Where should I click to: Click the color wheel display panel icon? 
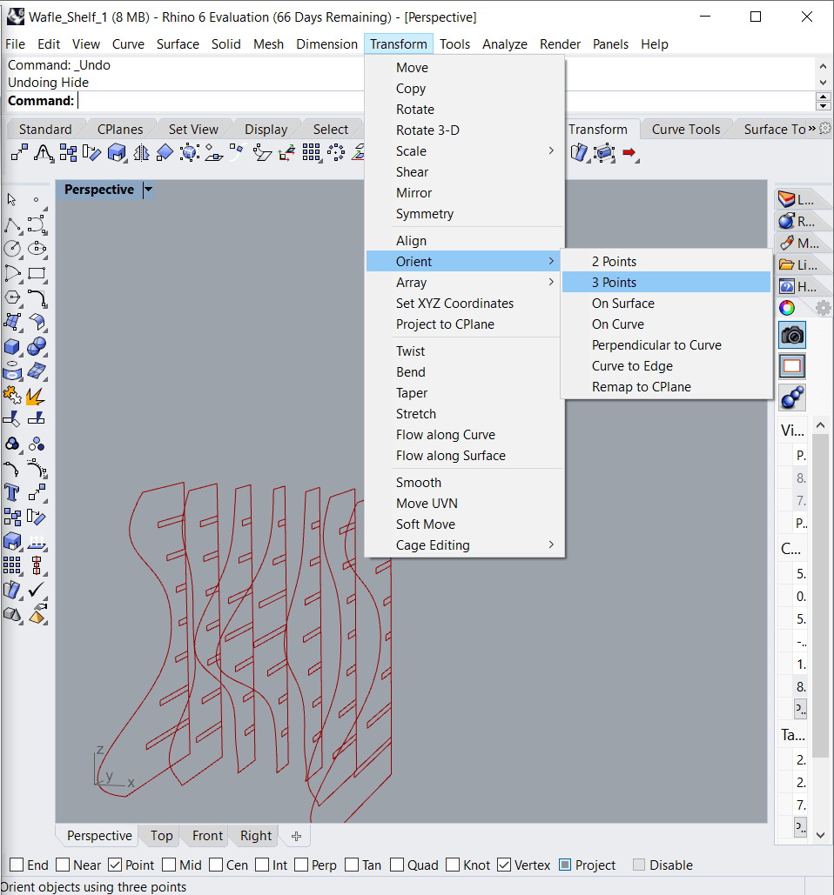tap(787, 308)
